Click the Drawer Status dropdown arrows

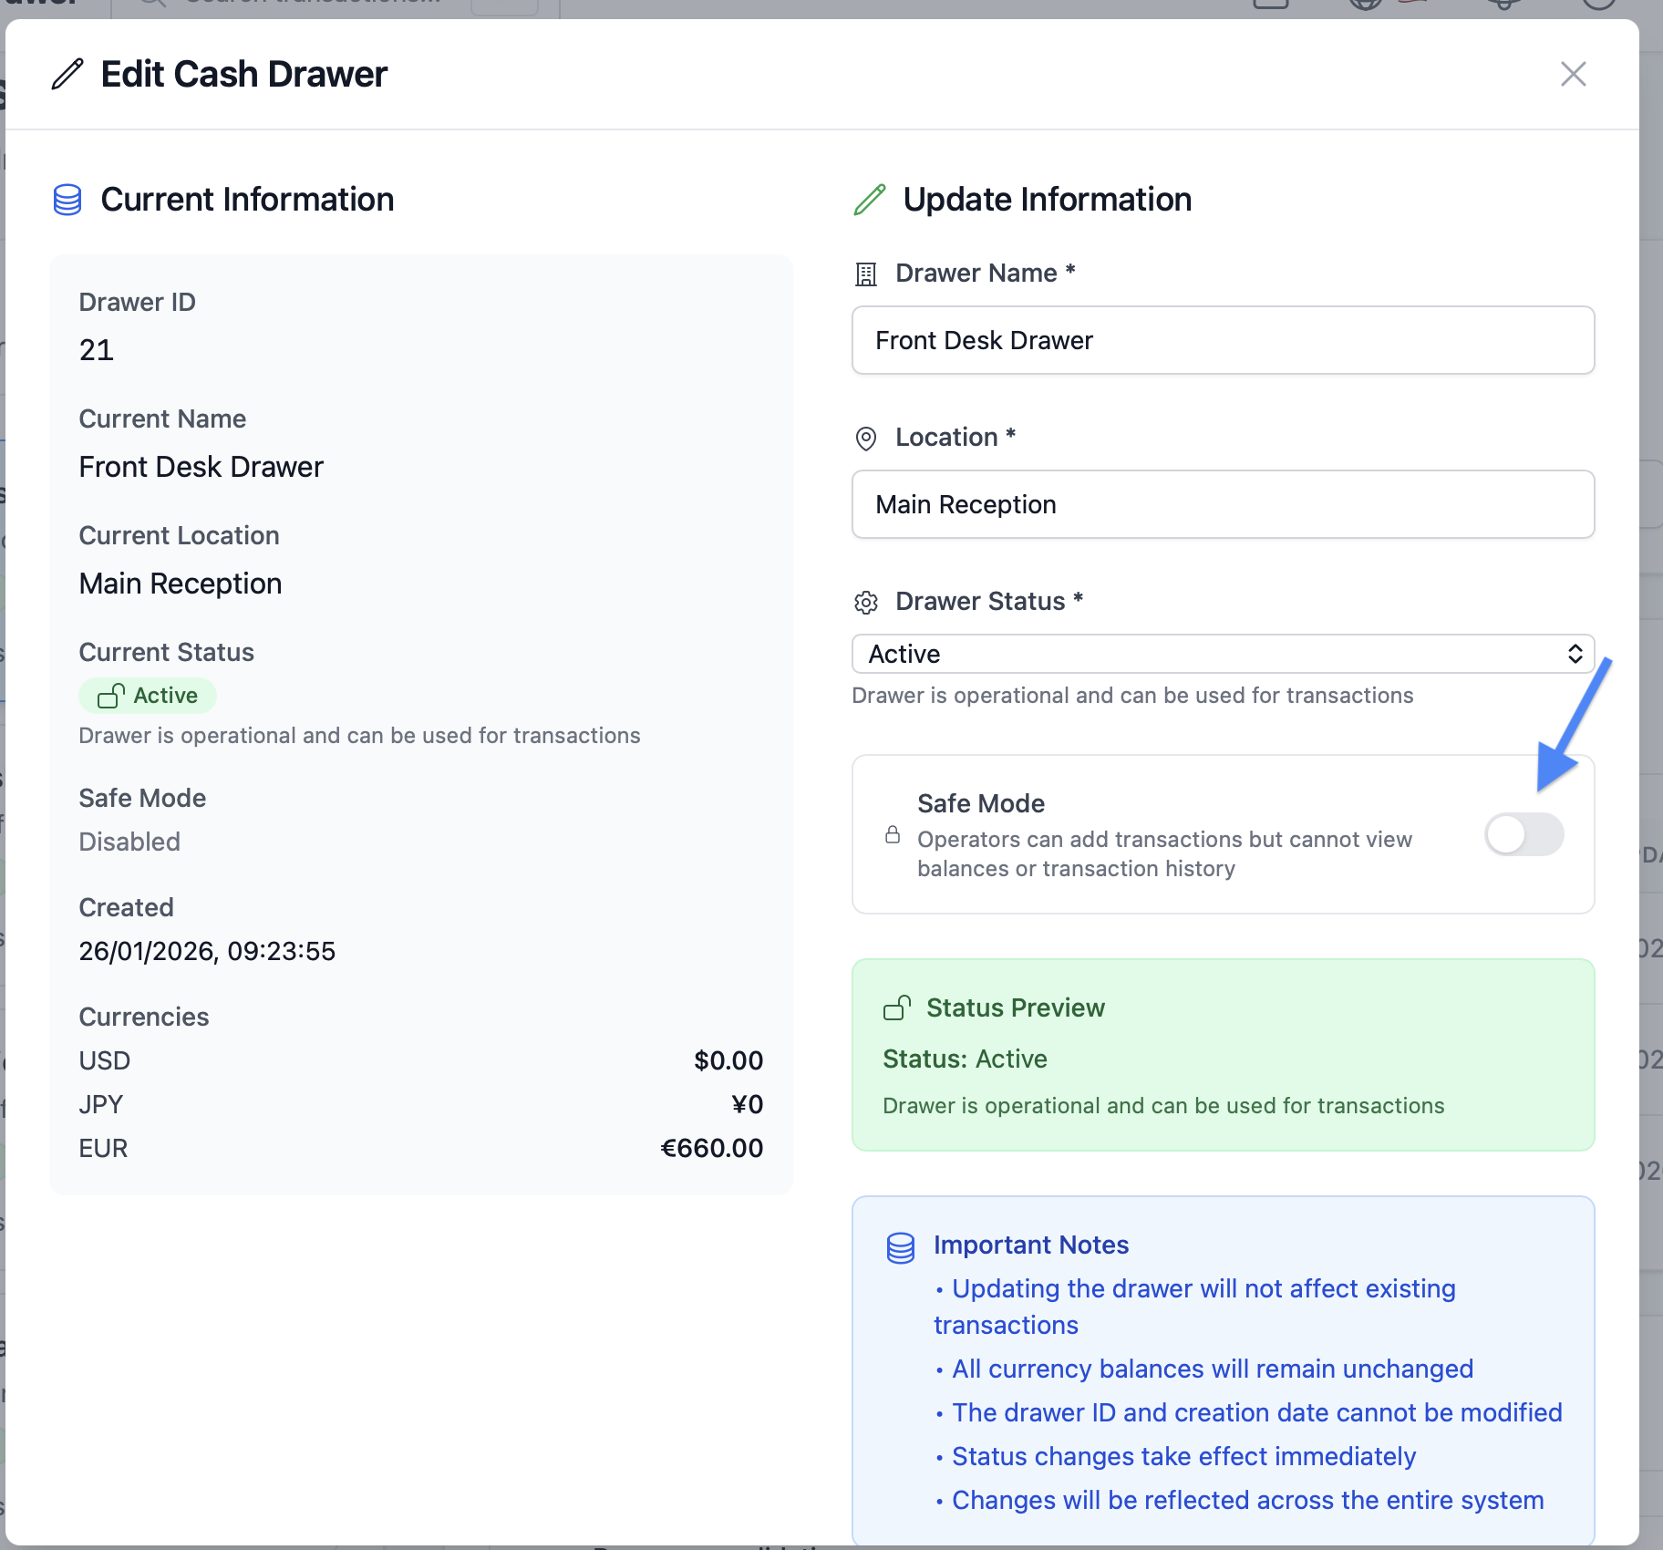pos(1575,654)
